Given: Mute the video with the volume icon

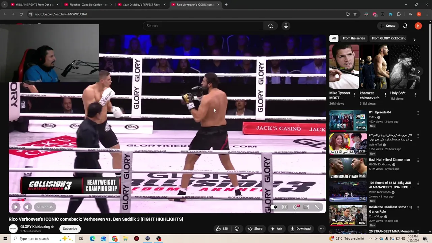Looking at the screenshot, I should (x=28, y=207).
